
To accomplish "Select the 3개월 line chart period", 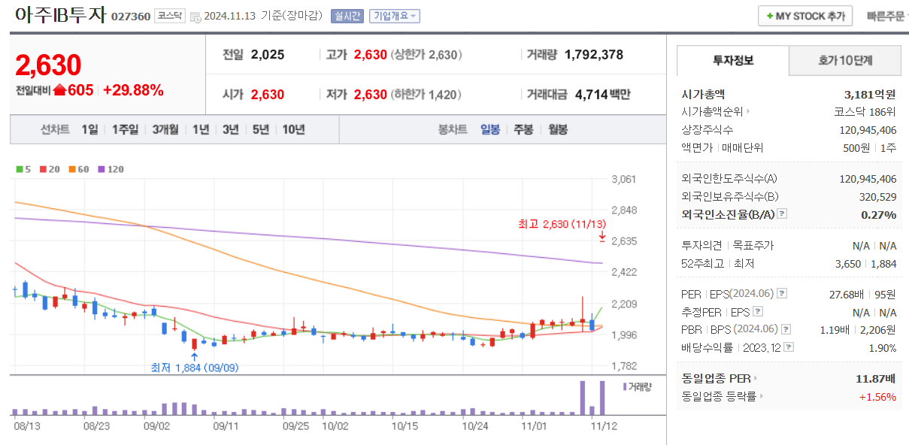I will 165,130.
